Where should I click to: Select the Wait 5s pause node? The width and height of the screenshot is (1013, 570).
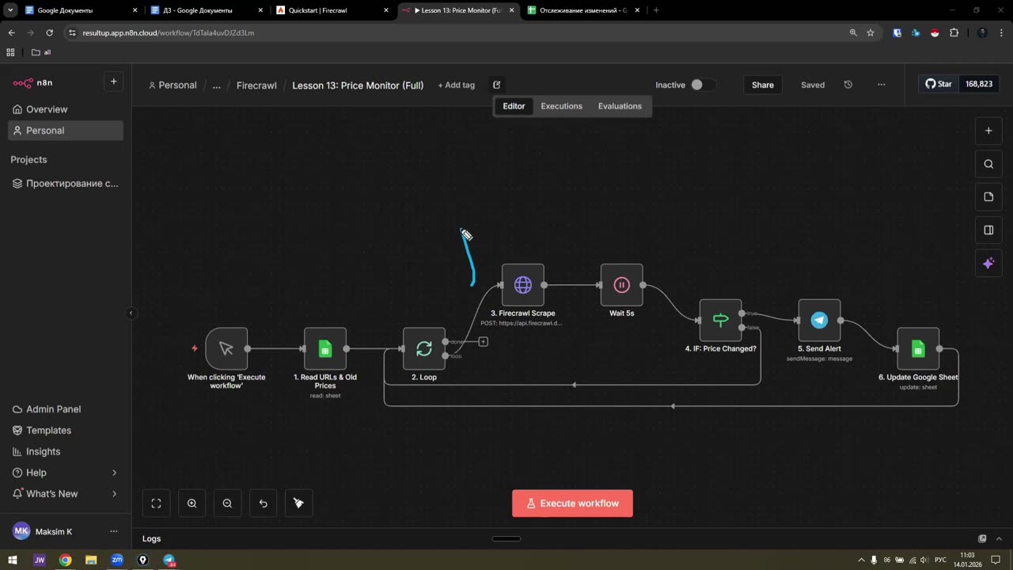(621, 285)
